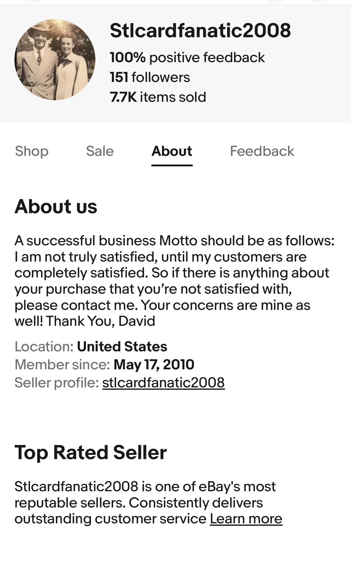Tap the 'Seller profile:' label text
The width and height of the screenshot is (351, 572).
56,383
